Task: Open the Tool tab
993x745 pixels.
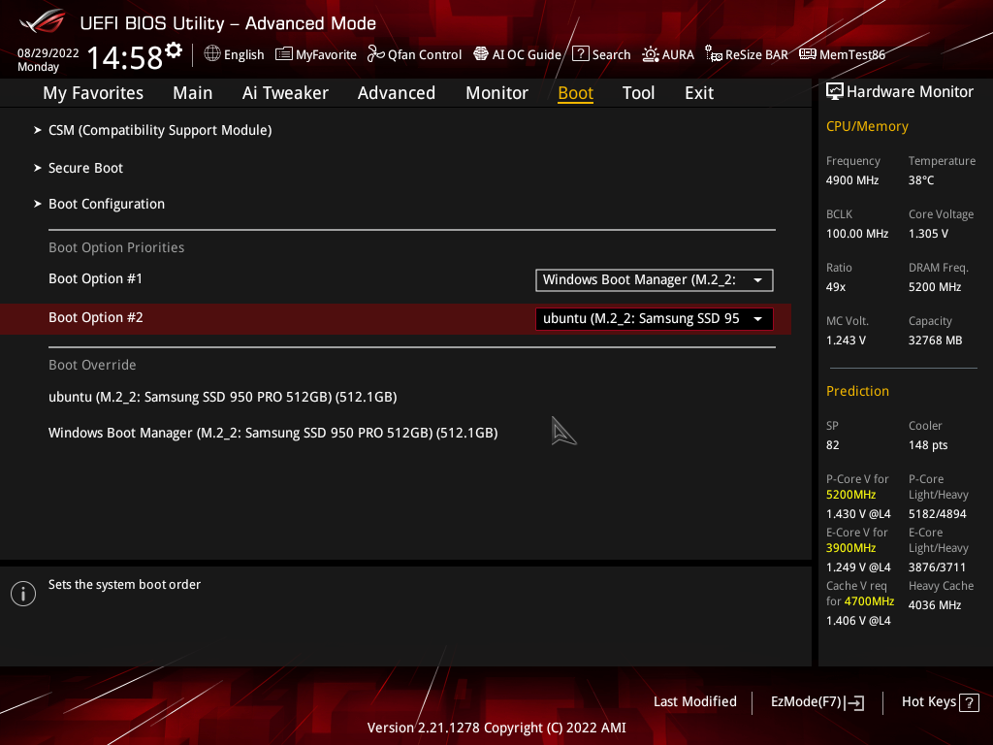Action: 638,93
